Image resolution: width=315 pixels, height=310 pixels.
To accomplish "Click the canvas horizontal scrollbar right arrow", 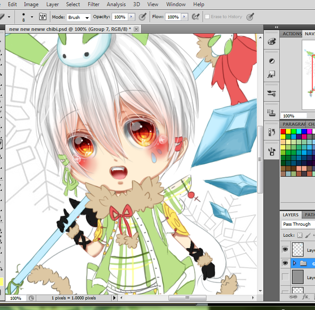I will [x=253, y=298].
